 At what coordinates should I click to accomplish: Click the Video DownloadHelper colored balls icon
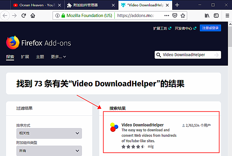114,127
